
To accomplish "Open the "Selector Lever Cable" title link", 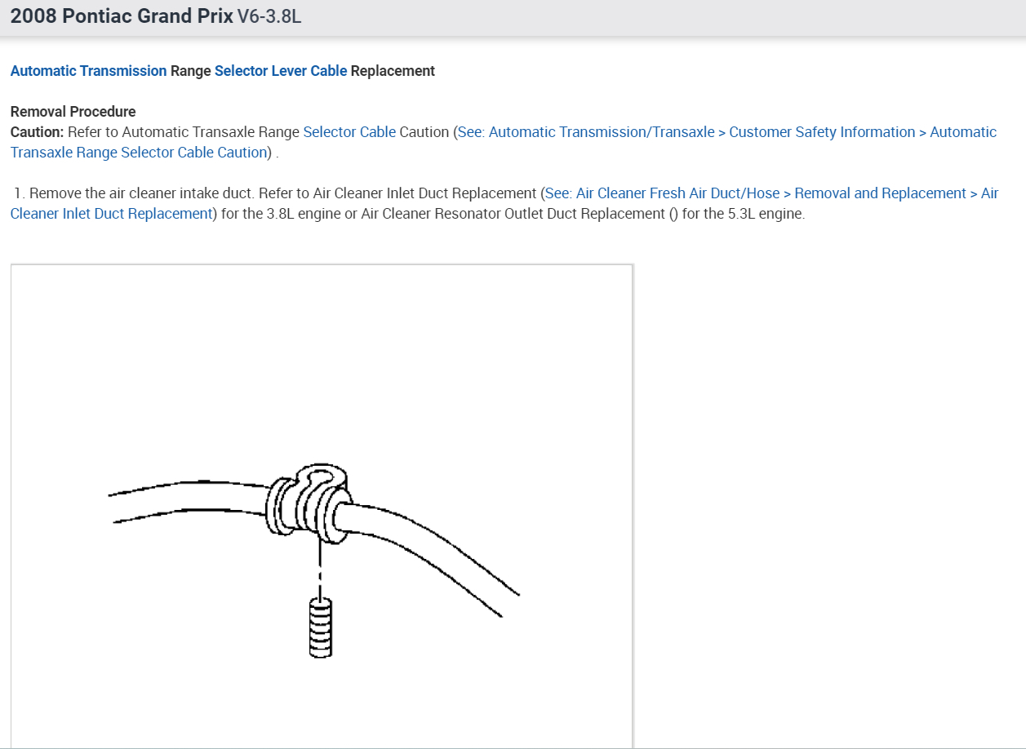I will pyautogui.click(x=281, y=71).
